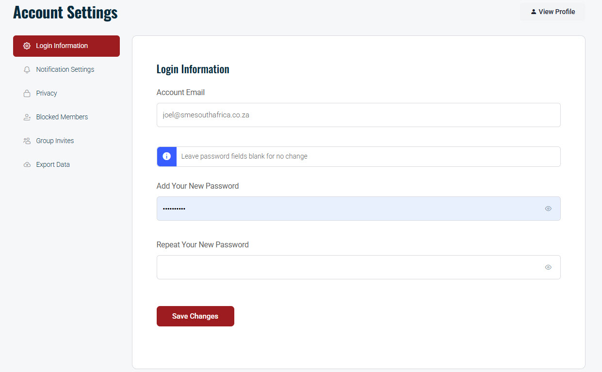The height and width of the screenshot is (372, 602).
Task: Click the Group Invites people icon
Action: point(27,141)
